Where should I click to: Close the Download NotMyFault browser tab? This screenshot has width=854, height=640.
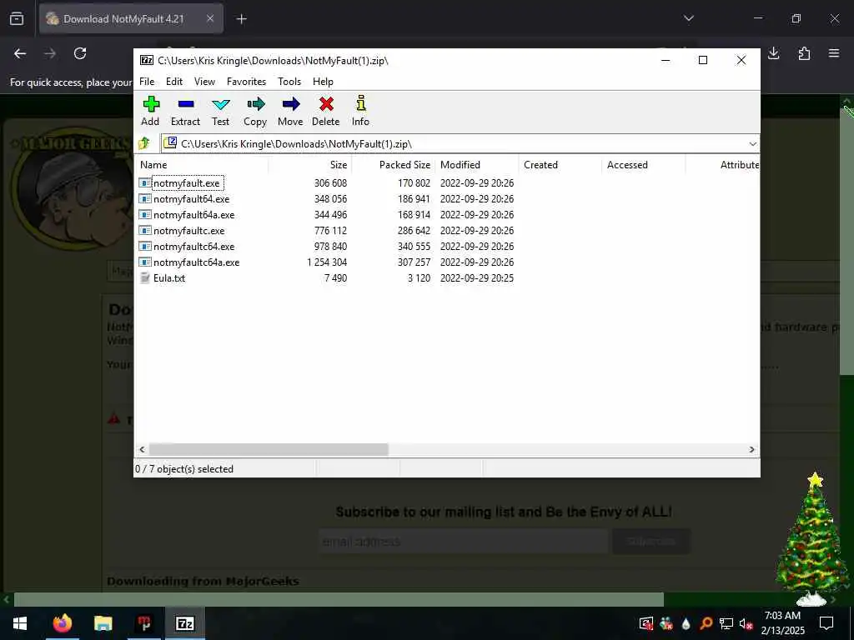(210, 18)
